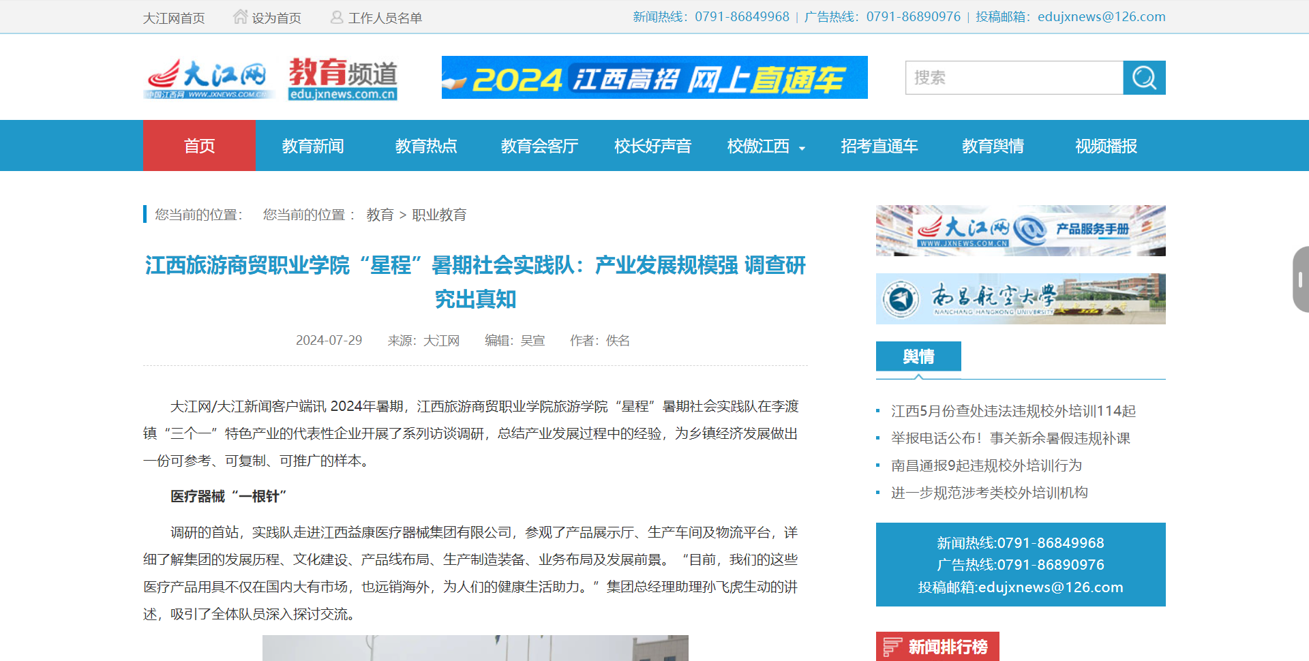Select the 招考直通车 menu item
Viewport: 1309px width, 661px height.
[879, 146]
